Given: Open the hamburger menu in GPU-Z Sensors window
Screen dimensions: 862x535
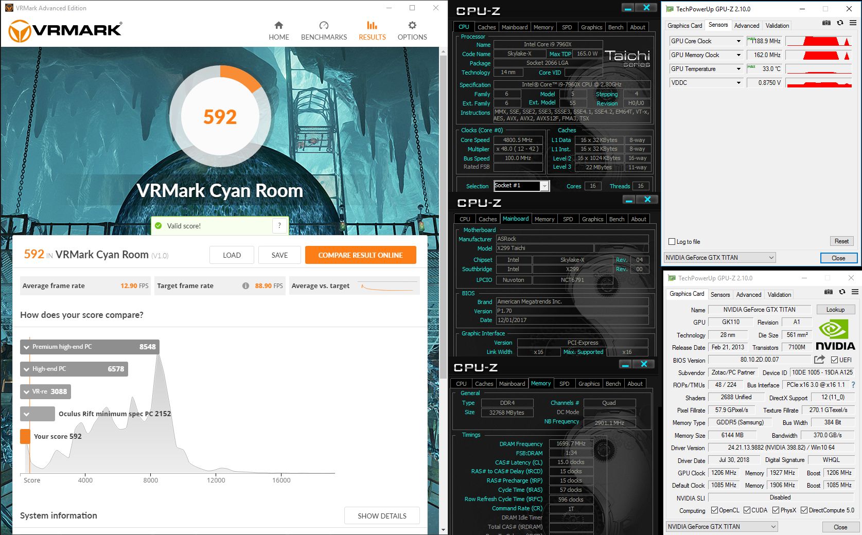Looking at the screenshot, I should (853, 23).
